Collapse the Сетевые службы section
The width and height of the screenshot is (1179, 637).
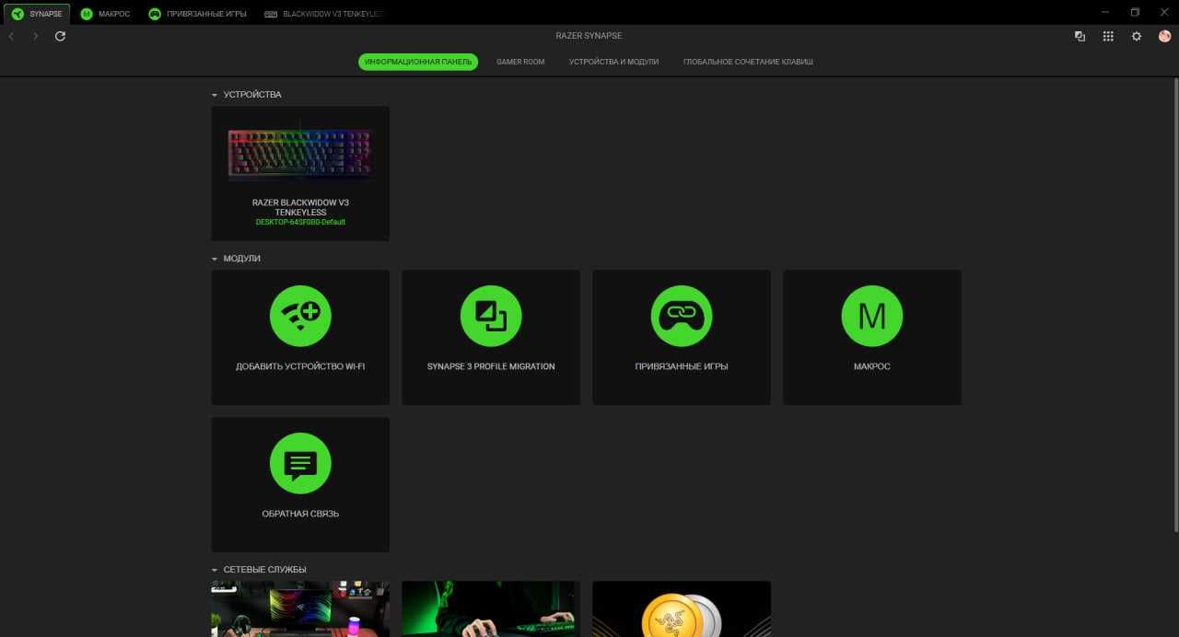(x=215, y=570)
